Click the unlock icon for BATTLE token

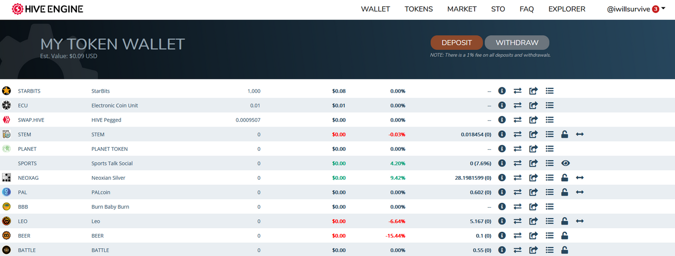565,250
